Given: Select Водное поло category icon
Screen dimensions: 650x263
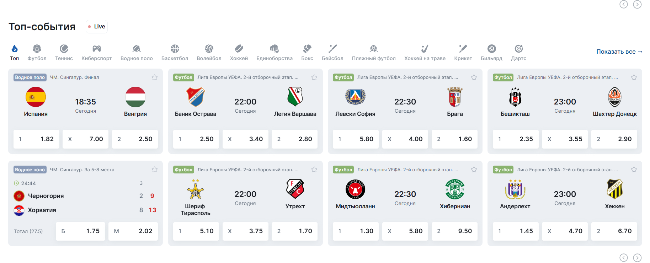Looking at the screenshot, I should tap(137, 49).
